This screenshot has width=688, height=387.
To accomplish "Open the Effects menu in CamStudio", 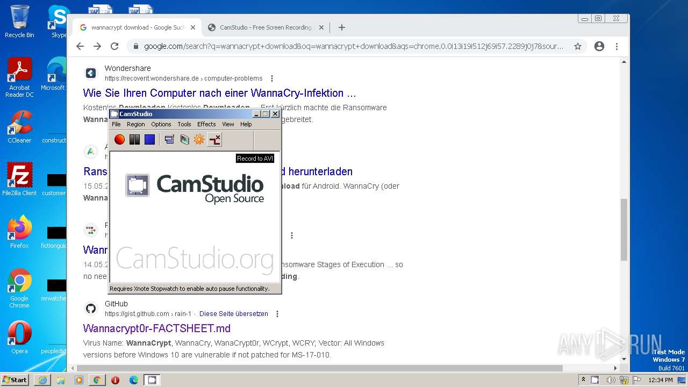I will [x=206, y=124].
